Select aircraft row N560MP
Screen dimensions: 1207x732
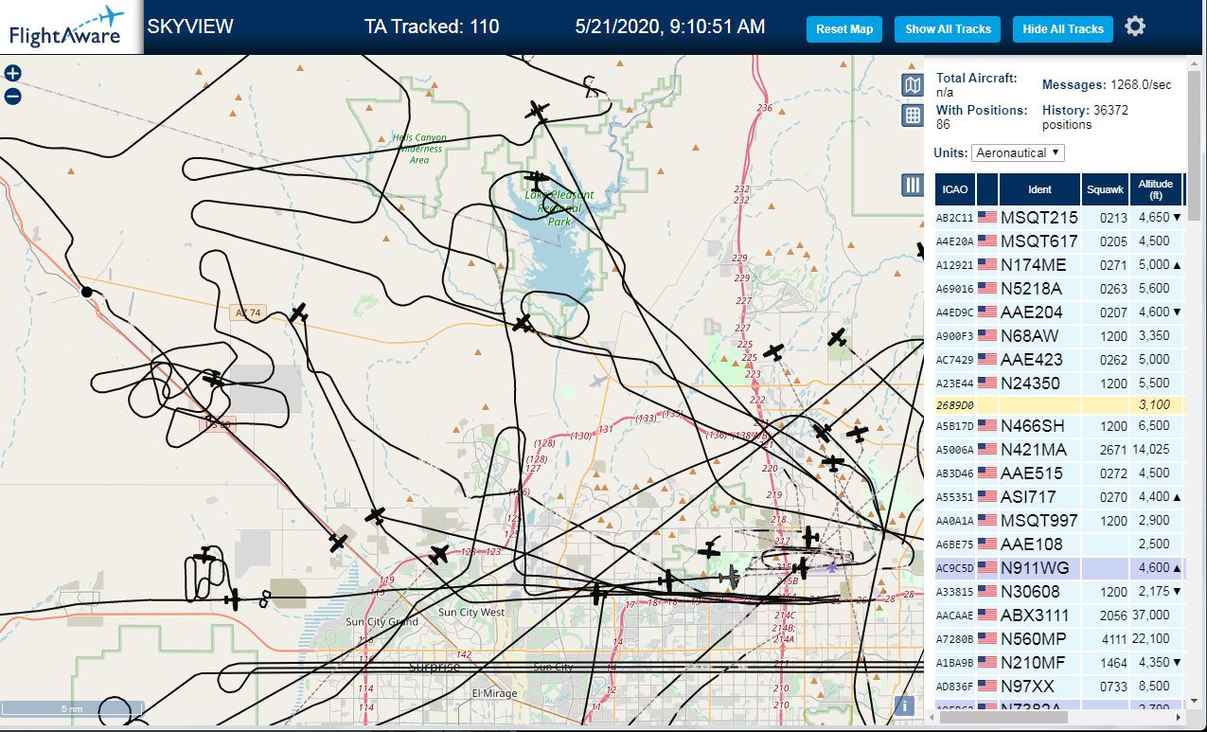[x=1058, y=639]
